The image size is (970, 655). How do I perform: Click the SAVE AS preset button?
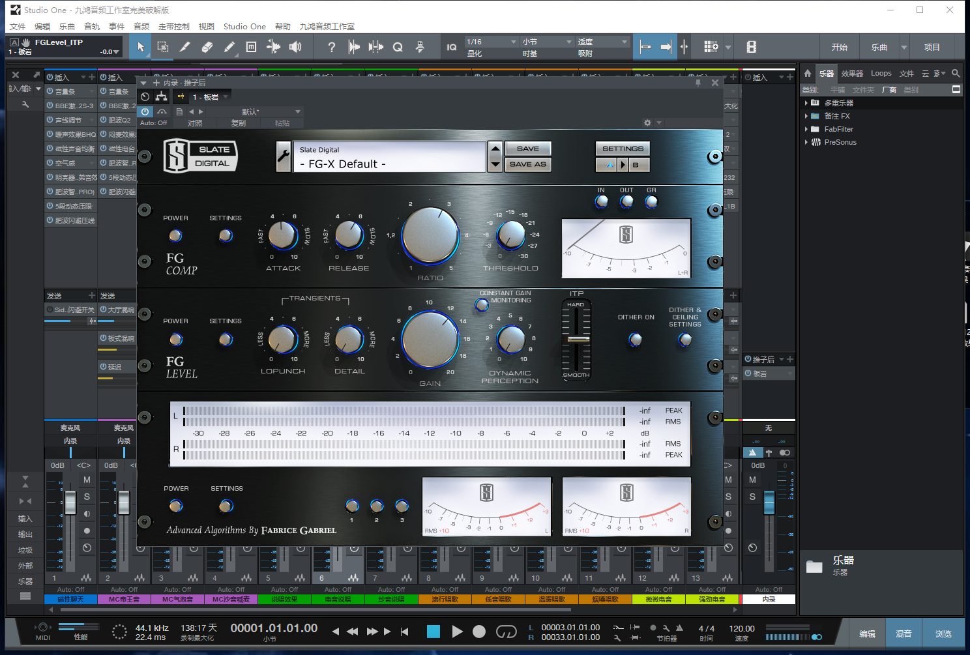(527, 164)
